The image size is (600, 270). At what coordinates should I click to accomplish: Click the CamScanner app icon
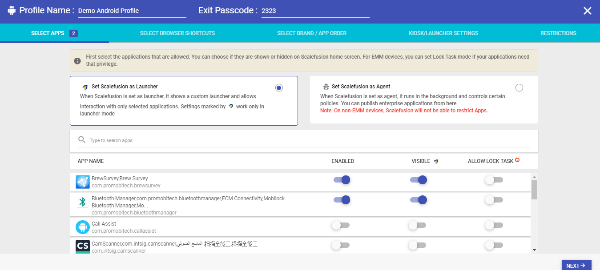click(x=83, y=246)
